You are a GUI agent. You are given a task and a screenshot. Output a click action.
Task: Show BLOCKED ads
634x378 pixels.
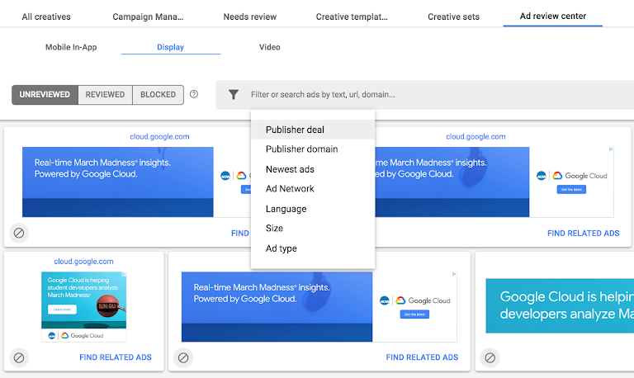click(158, 95)
